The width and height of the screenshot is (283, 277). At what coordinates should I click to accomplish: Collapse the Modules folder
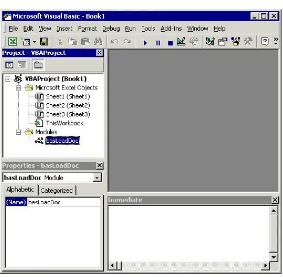(18, 132)
